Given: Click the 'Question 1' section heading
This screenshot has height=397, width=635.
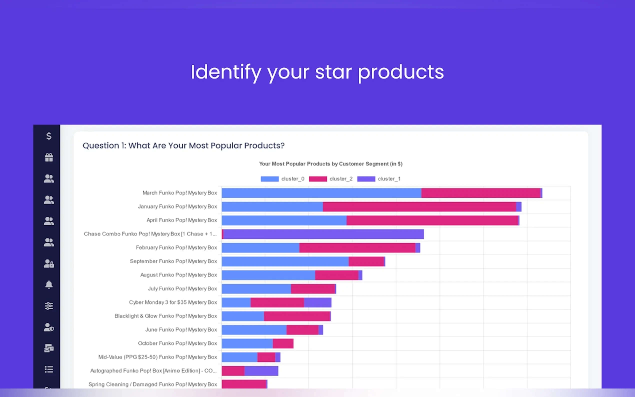Looking at the screenshot, I should (x=183, y=145).
